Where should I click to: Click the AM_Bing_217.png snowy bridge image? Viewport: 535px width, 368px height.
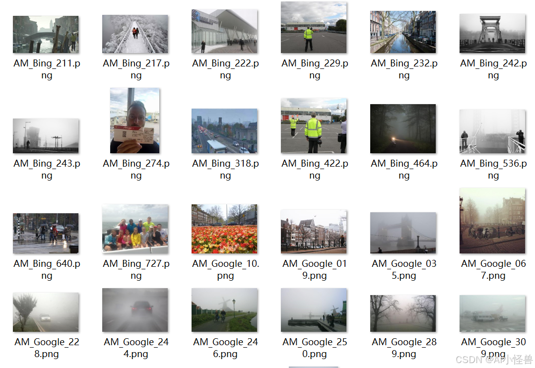click(135, 34)
